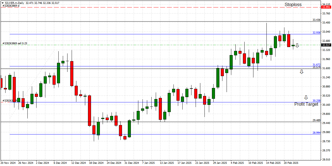Select the blue 28.994 level label
This screenshot has width=332, height=166.
pyautogui.click(x=316, y=133)
